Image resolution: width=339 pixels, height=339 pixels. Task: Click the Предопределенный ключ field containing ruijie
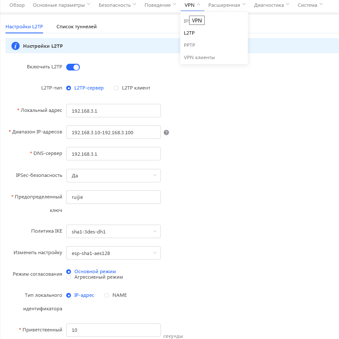[114, 197]
